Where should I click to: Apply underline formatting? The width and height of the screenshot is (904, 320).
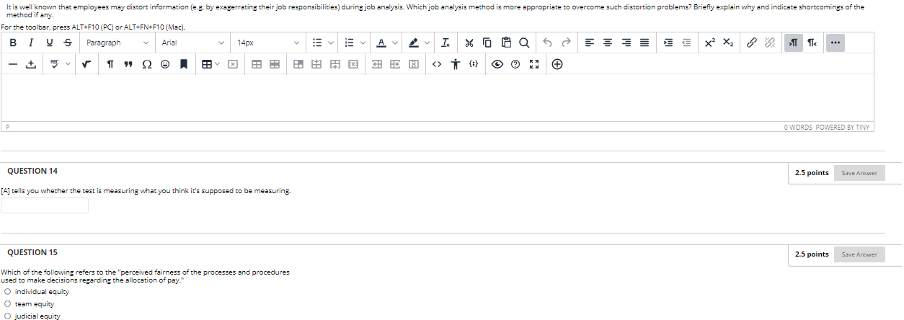click(49, 43)
